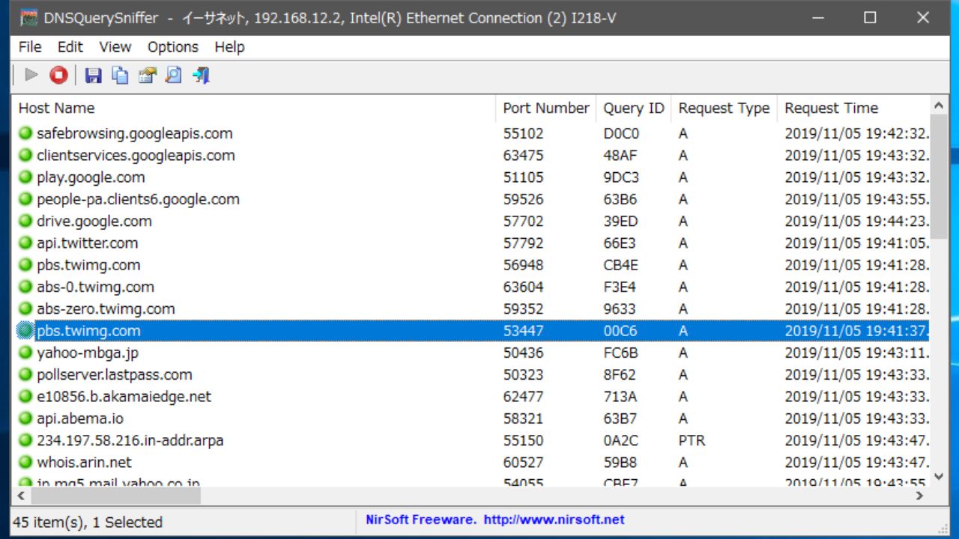Select the 234.197.58.216.in-addr.arpa row
The image size is (959, 539).
pyautogui.click(x=471, y=440)
